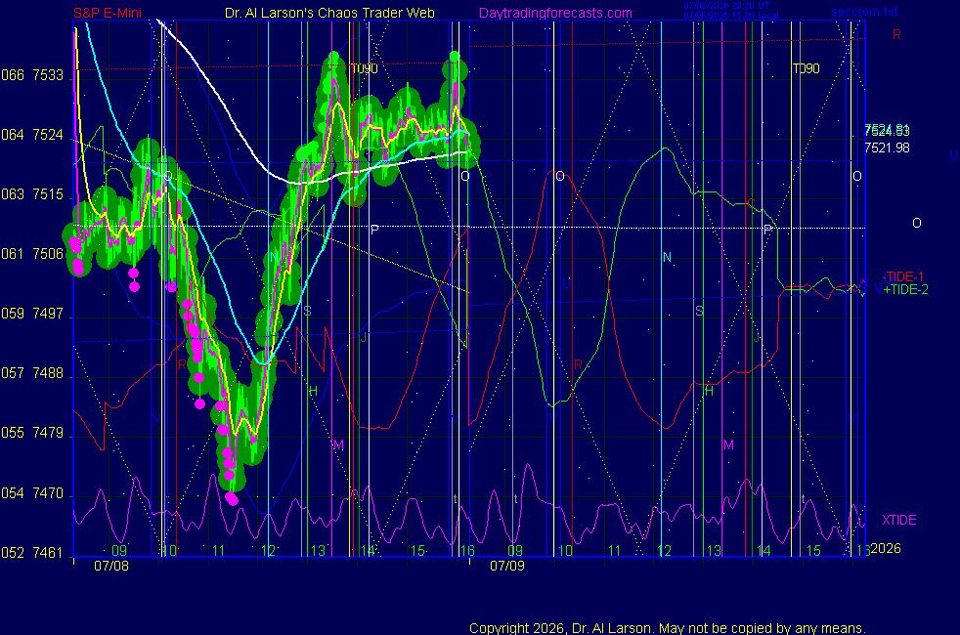Click the red R label beside spcctom.txt
Screen dimensions: 960x635
[x=896, y=34]
